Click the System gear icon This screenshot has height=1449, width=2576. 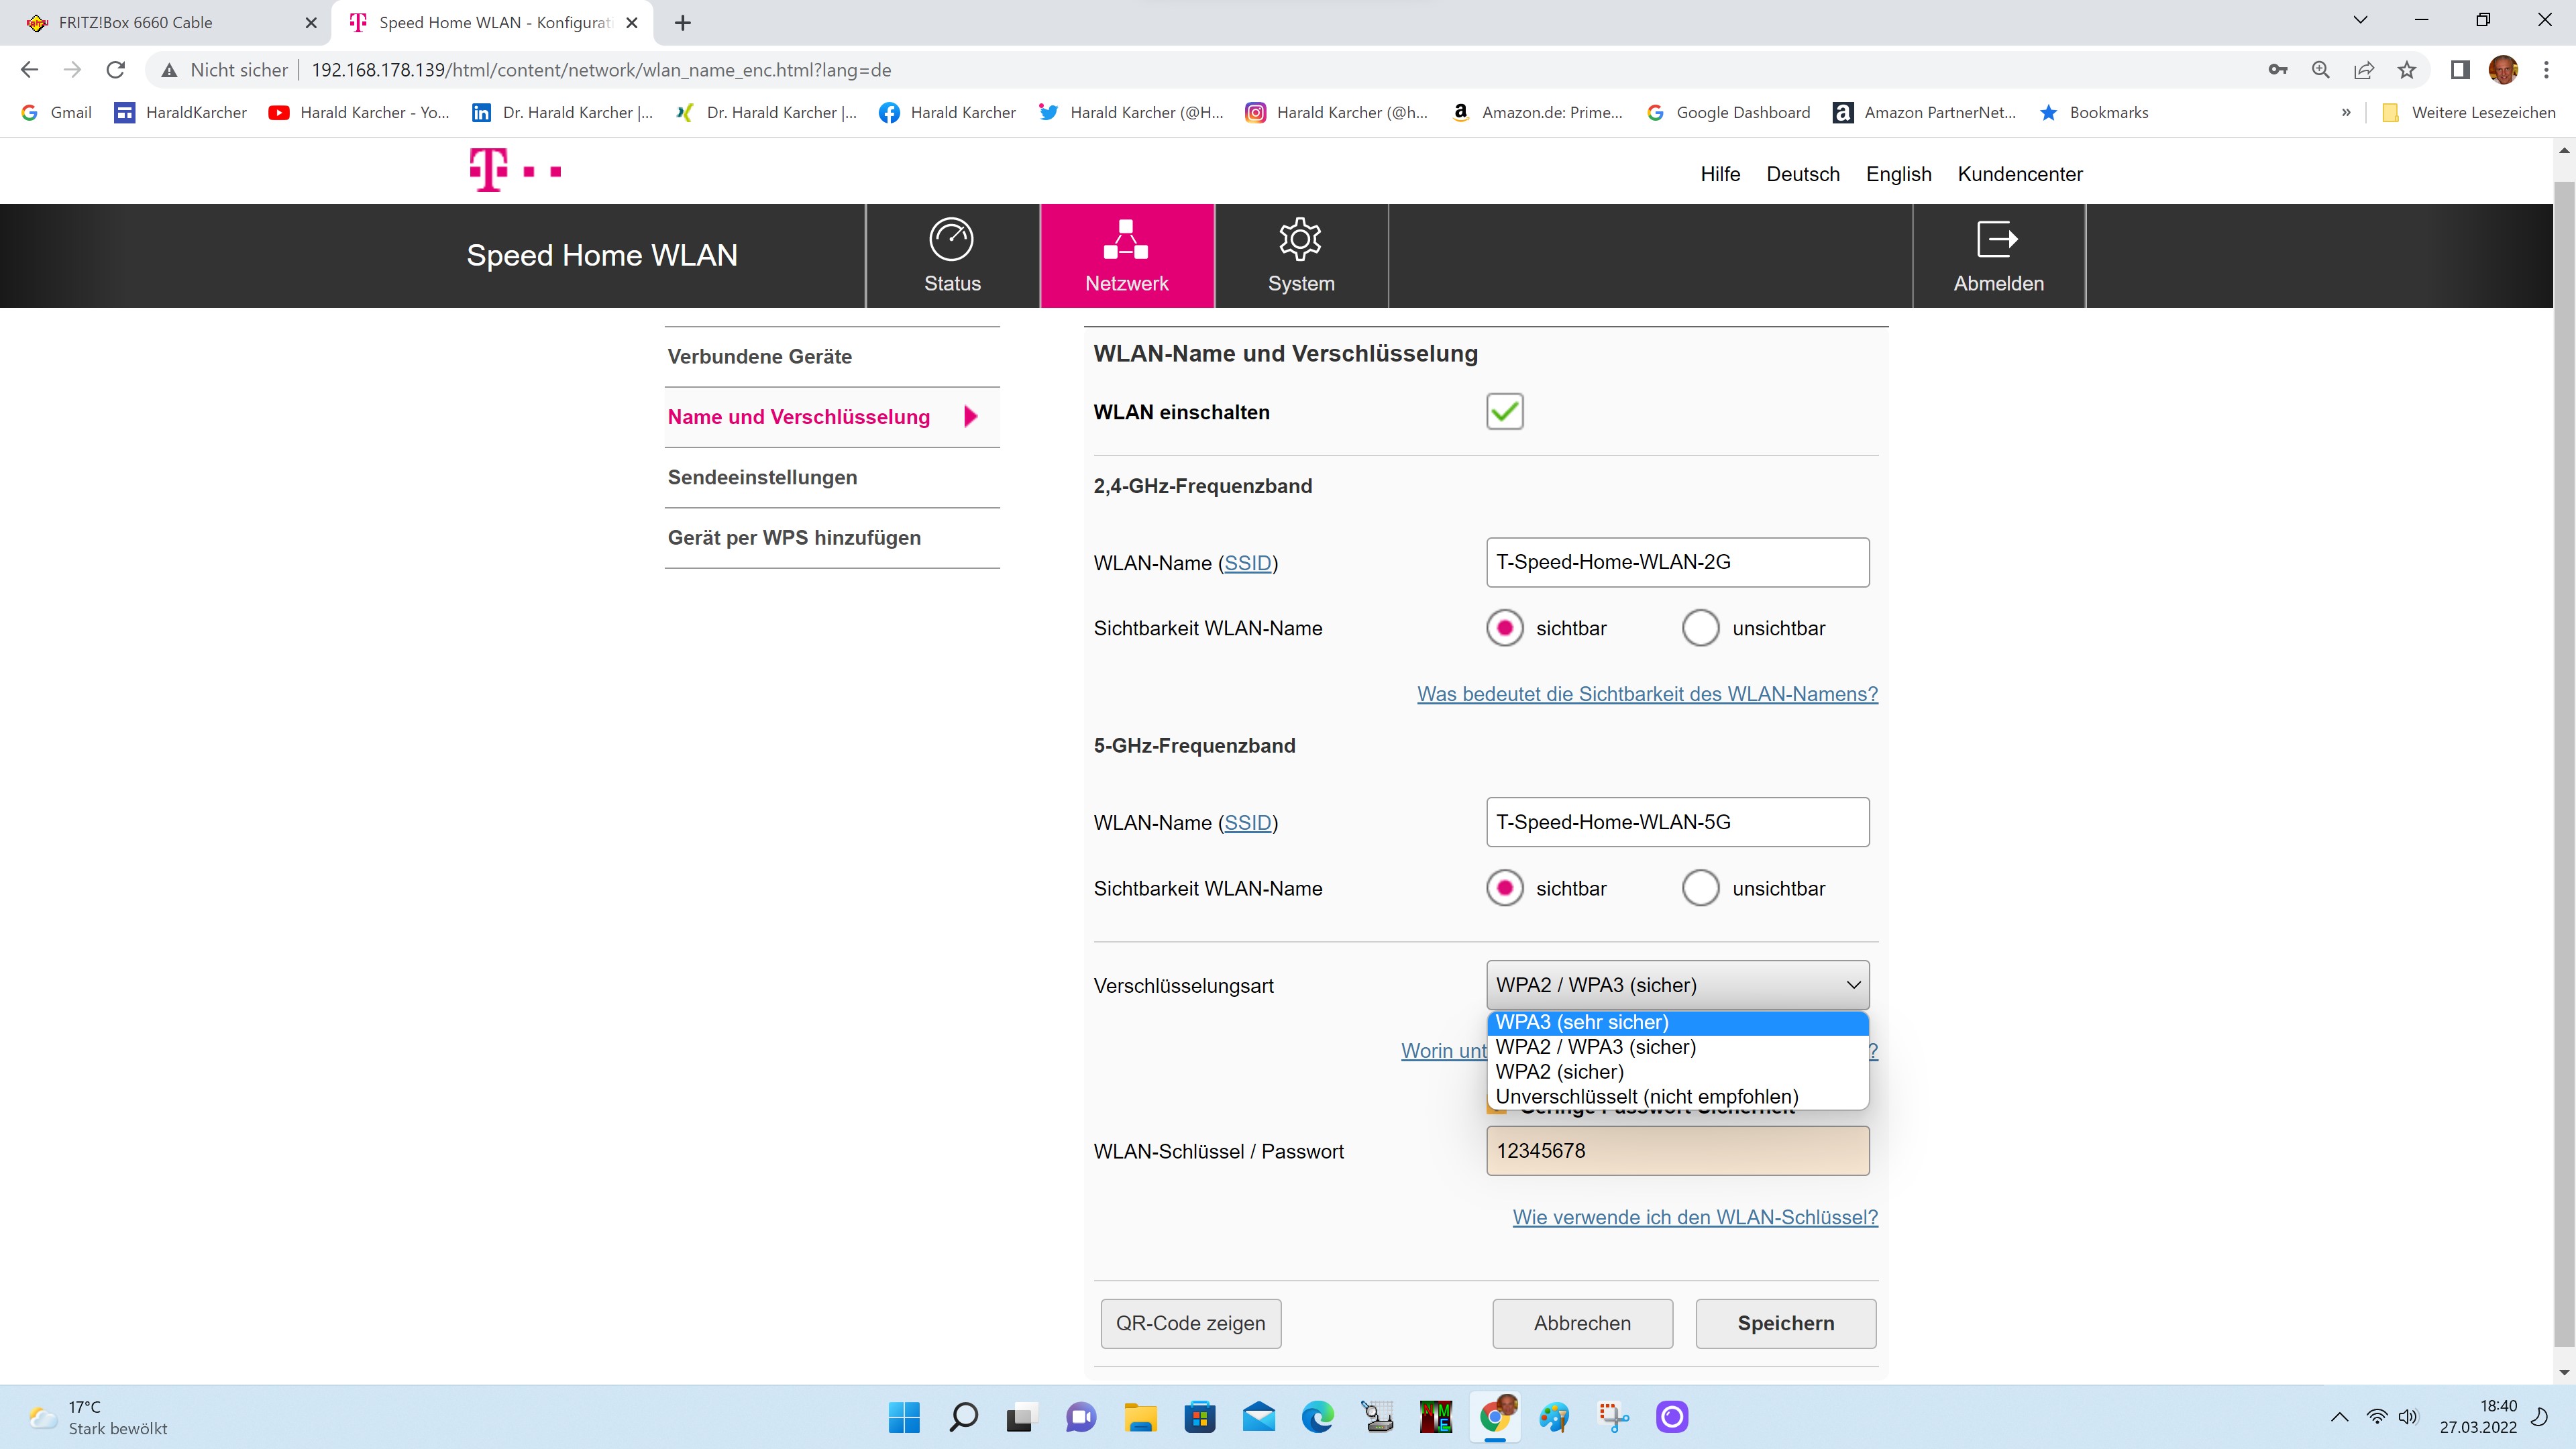point(1300,240)
